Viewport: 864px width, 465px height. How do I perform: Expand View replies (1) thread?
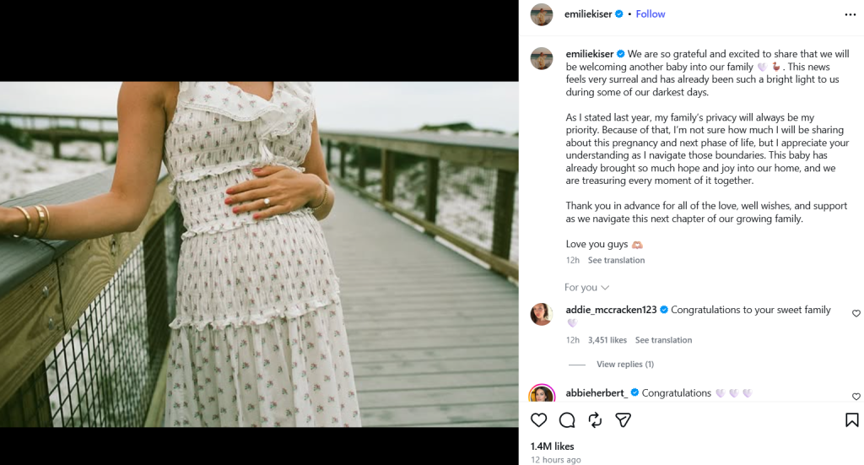pyautogui.click(x=625, y=365)
